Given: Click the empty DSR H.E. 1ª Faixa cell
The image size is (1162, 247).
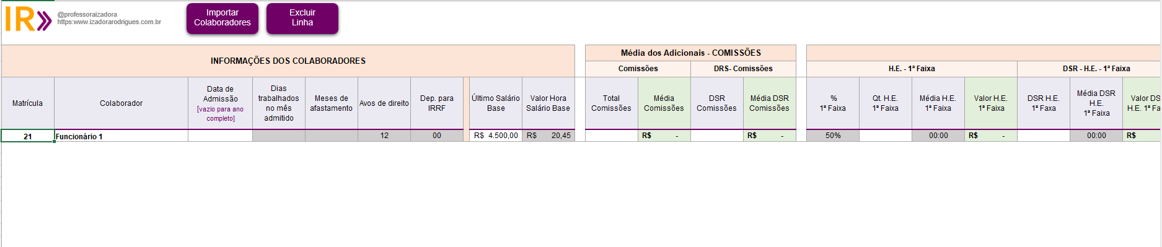Looking at the screenshot, I should (1044, 136).
